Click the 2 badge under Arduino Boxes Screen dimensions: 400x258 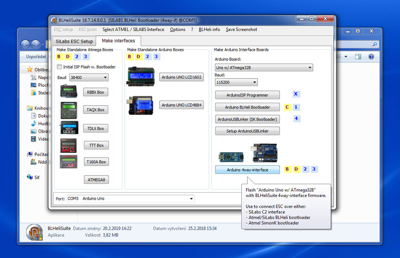click(x=148, y=56)
